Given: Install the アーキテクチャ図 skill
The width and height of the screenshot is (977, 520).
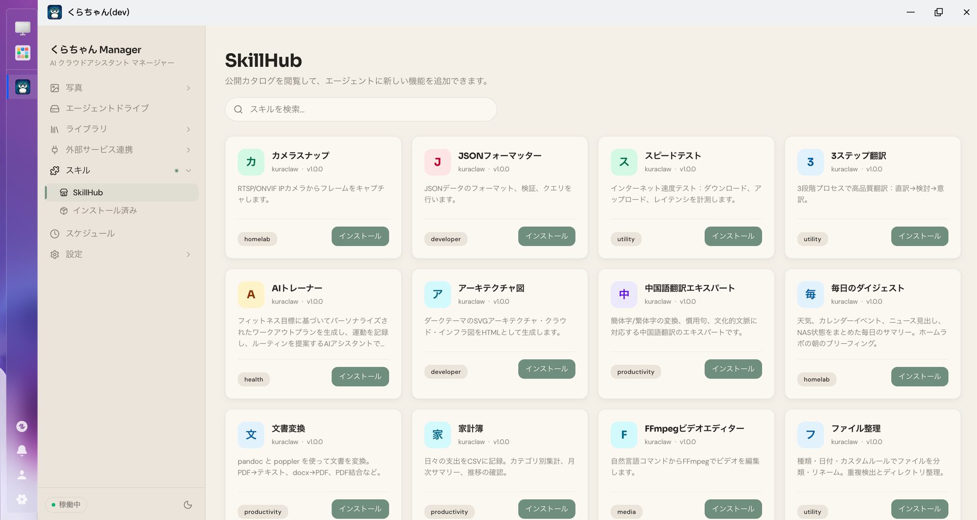Looking at the screenshot, I should (547, 369).
